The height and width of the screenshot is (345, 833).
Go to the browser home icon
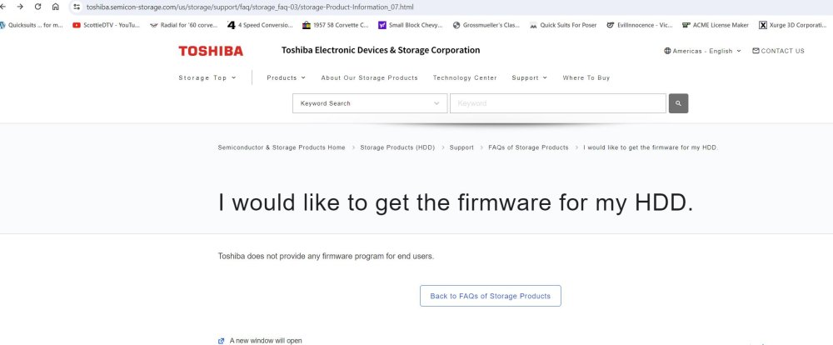(x=56, y=7)
